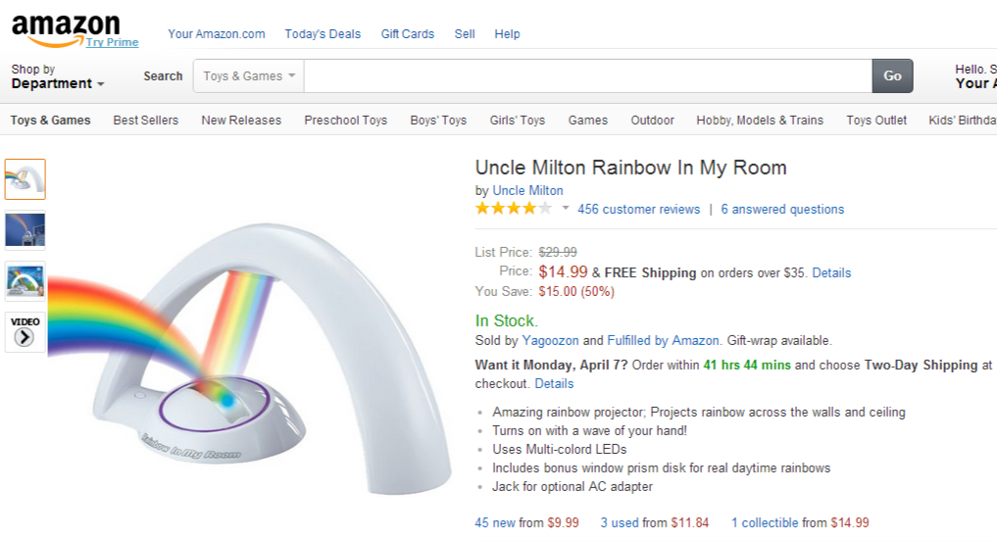Open the Preschool Toys tab
This screenshot has height=542, width=997.
pos(345,121)
